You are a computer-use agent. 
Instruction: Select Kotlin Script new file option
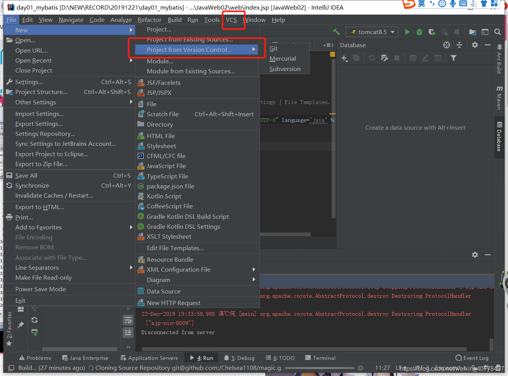pos(198,196)
